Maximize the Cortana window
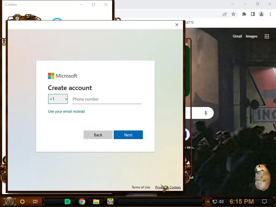Screen dimensions: 276x207 click(x=94, y=5)
